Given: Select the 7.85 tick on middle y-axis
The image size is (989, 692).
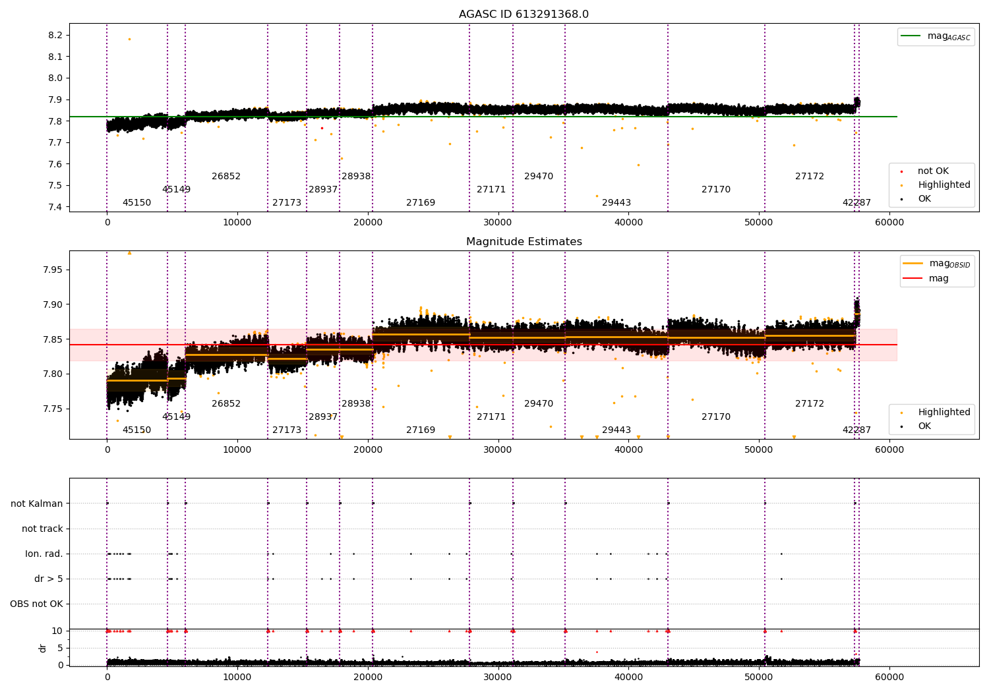Looking at the screenshot, I should (x=53, y=340).
